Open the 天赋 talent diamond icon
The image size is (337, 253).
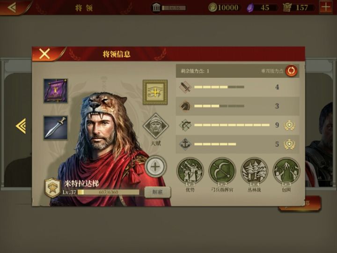click(x=155, y=126)
